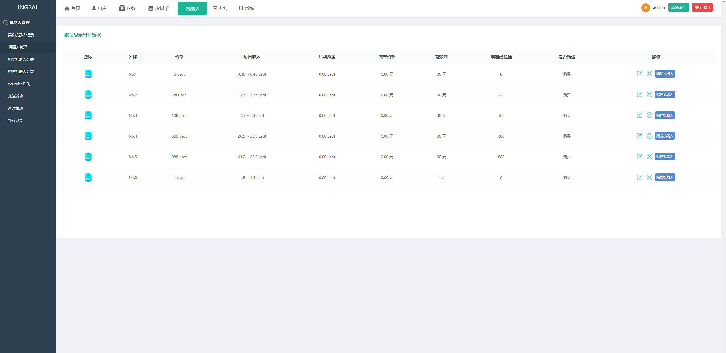Open the 系统 settings menu
The width and height of the screenshot is (726, 353).
tap(246, 9)
